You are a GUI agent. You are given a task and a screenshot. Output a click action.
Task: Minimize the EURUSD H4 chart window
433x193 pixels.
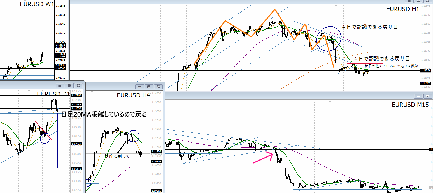click(x=140, y=87)
